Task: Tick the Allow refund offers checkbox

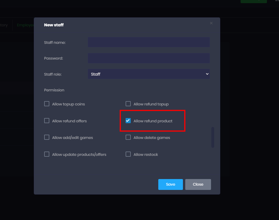Action: point(47,121)
